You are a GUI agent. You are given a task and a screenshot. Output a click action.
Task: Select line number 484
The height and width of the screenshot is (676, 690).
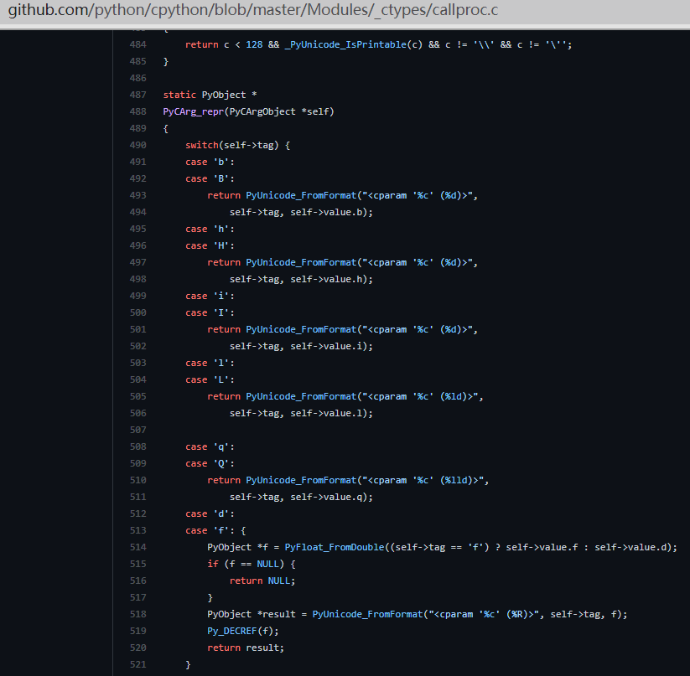(x=137, y=44)
